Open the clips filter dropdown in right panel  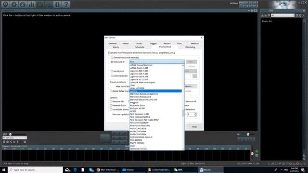(x=282, y=15)
